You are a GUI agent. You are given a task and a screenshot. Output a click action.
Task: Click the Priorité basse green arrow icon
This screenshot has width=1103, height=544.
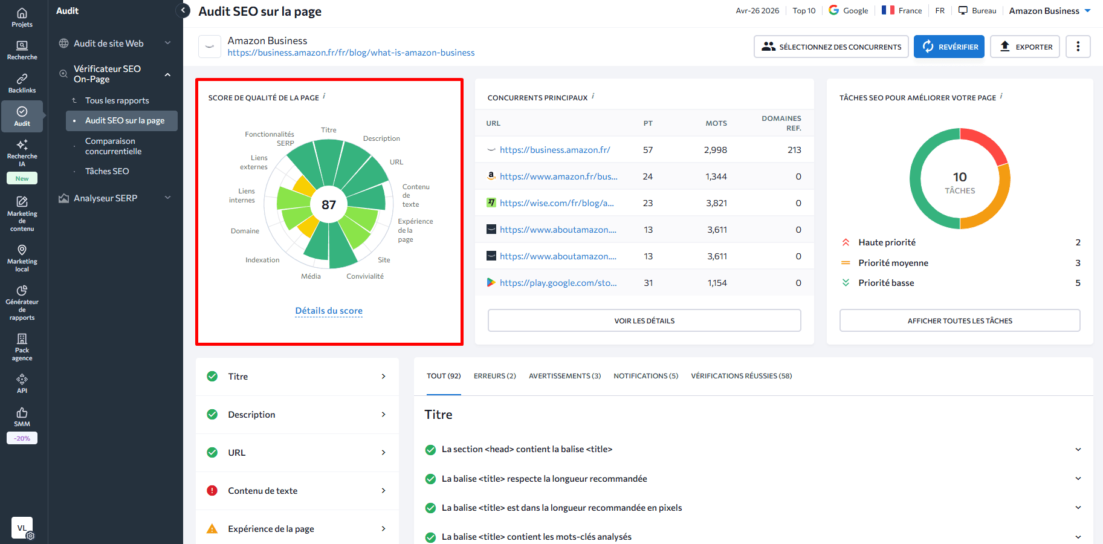pyautogui.click(x=846, y=283)
